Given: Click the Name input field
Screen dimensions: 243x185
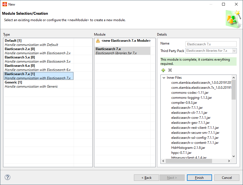Looking at the screenshot, I should (x=211, y=44).
